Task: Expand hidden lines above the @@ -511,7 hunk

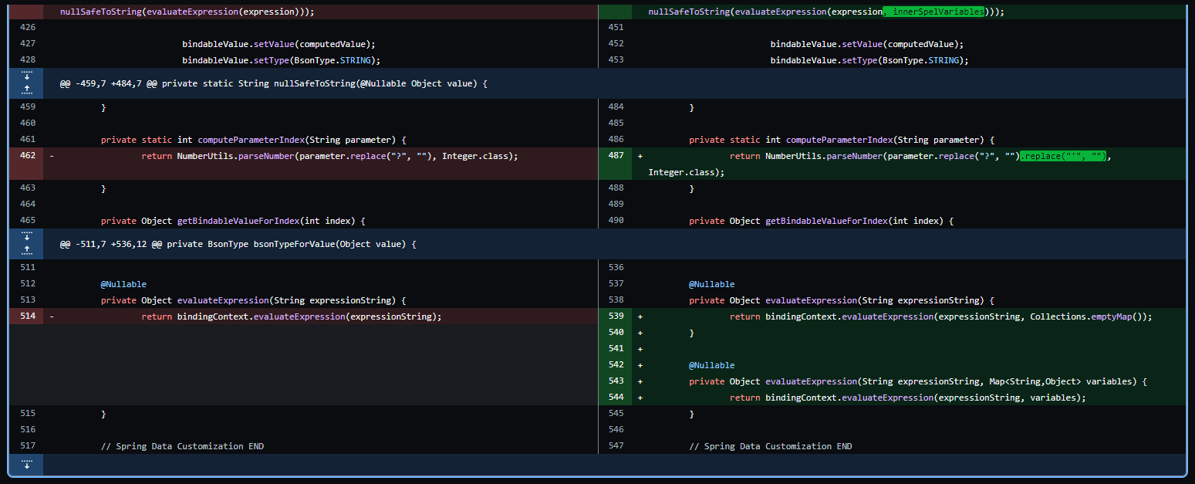Action: coord(27,250)
